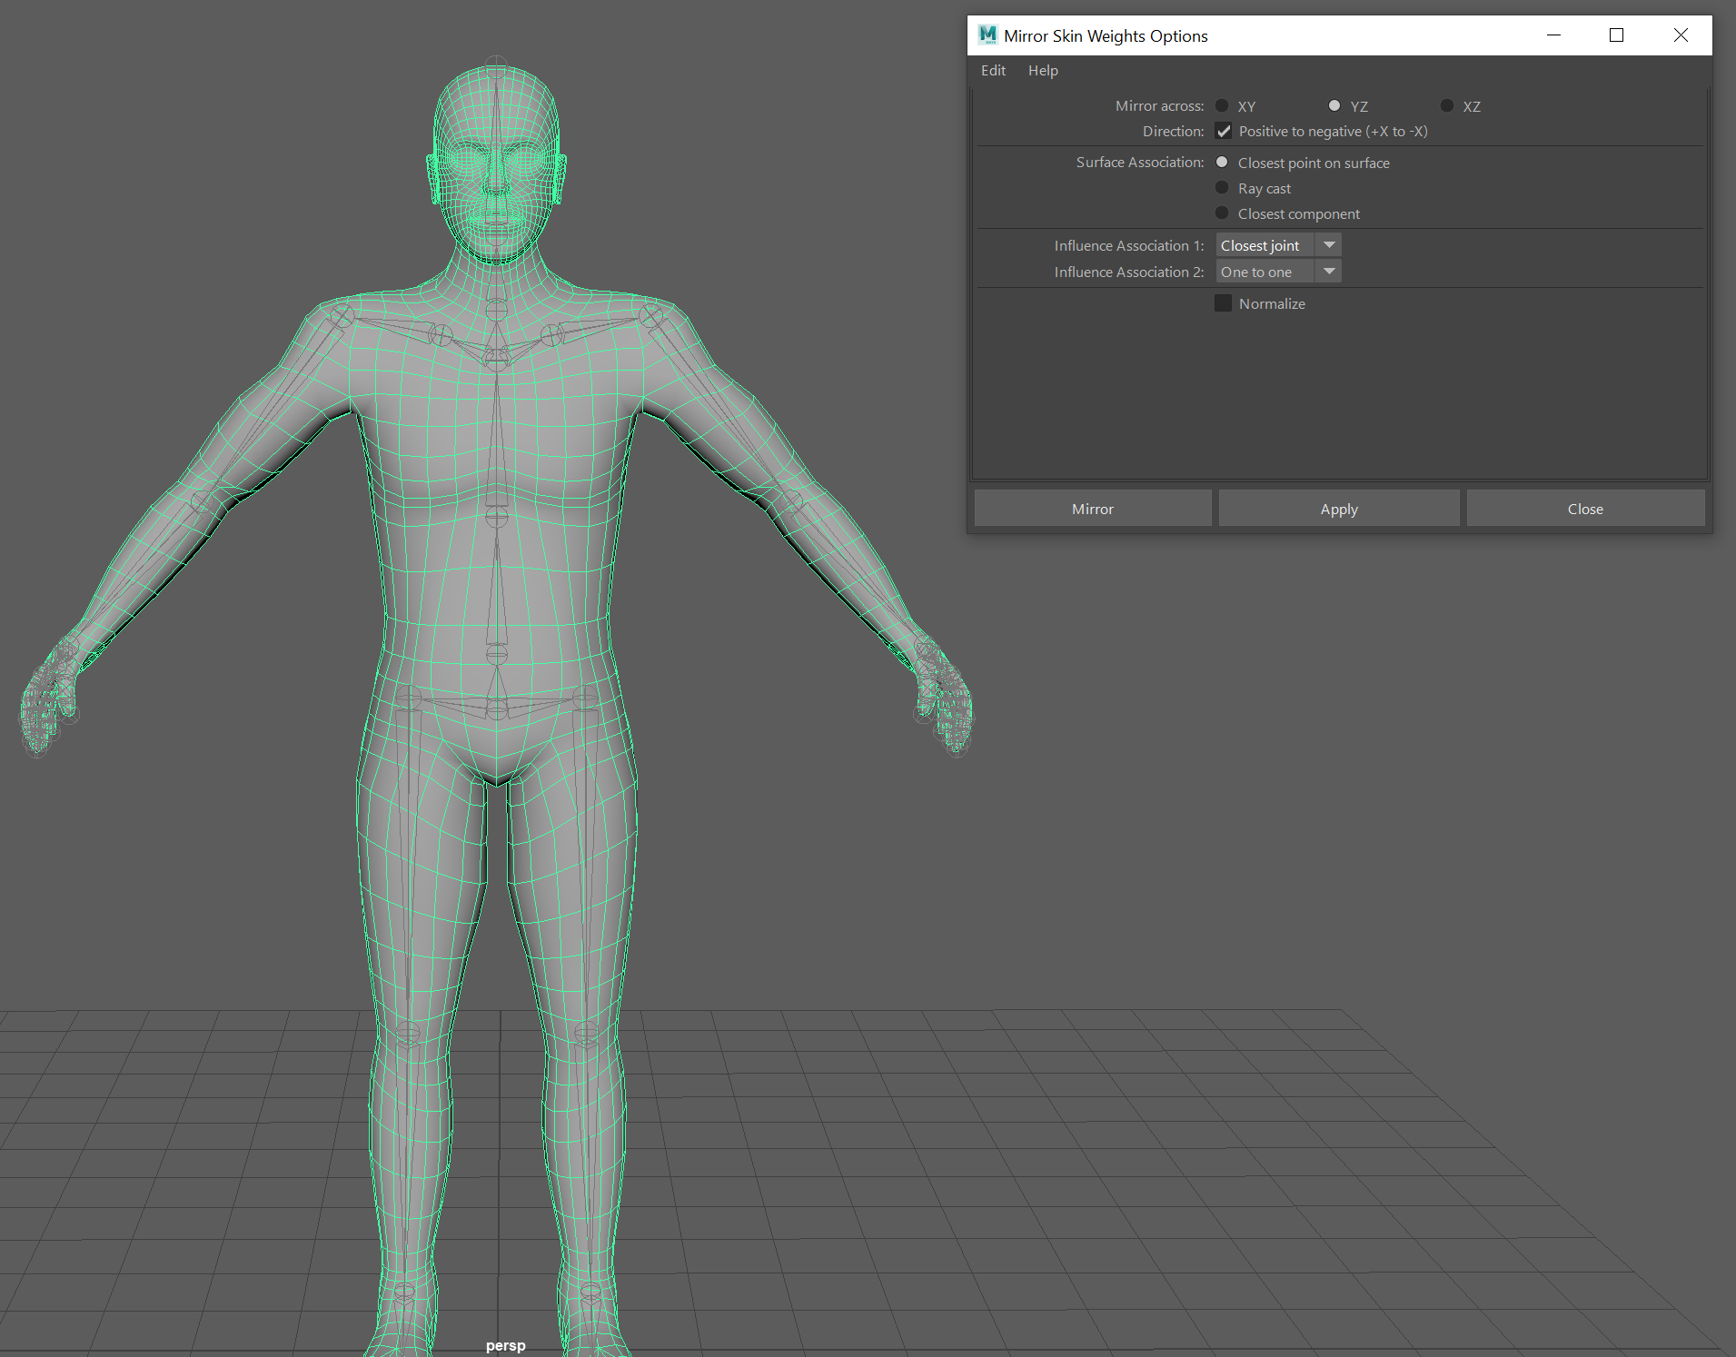The width and height of the screenshot is (1736, 1357).
Task: Open the Influence Association 1 dropdown
Action: pyautogui.click(x=1328, y=244)
